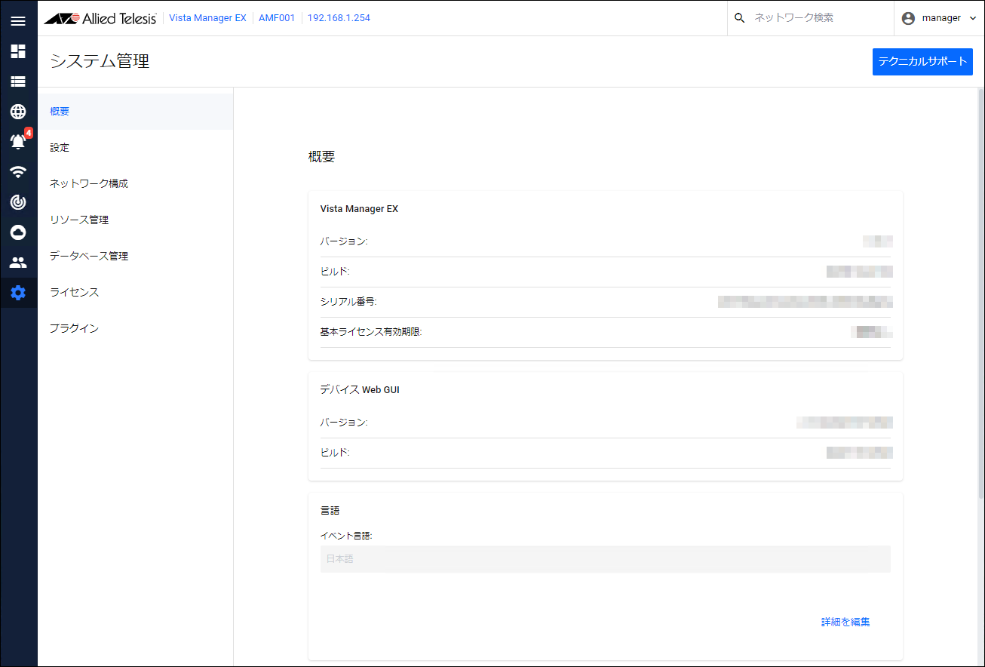The image size is (985, 667).
Task: Open the Dashboard panel icon
Action: (x=18, y=51)
